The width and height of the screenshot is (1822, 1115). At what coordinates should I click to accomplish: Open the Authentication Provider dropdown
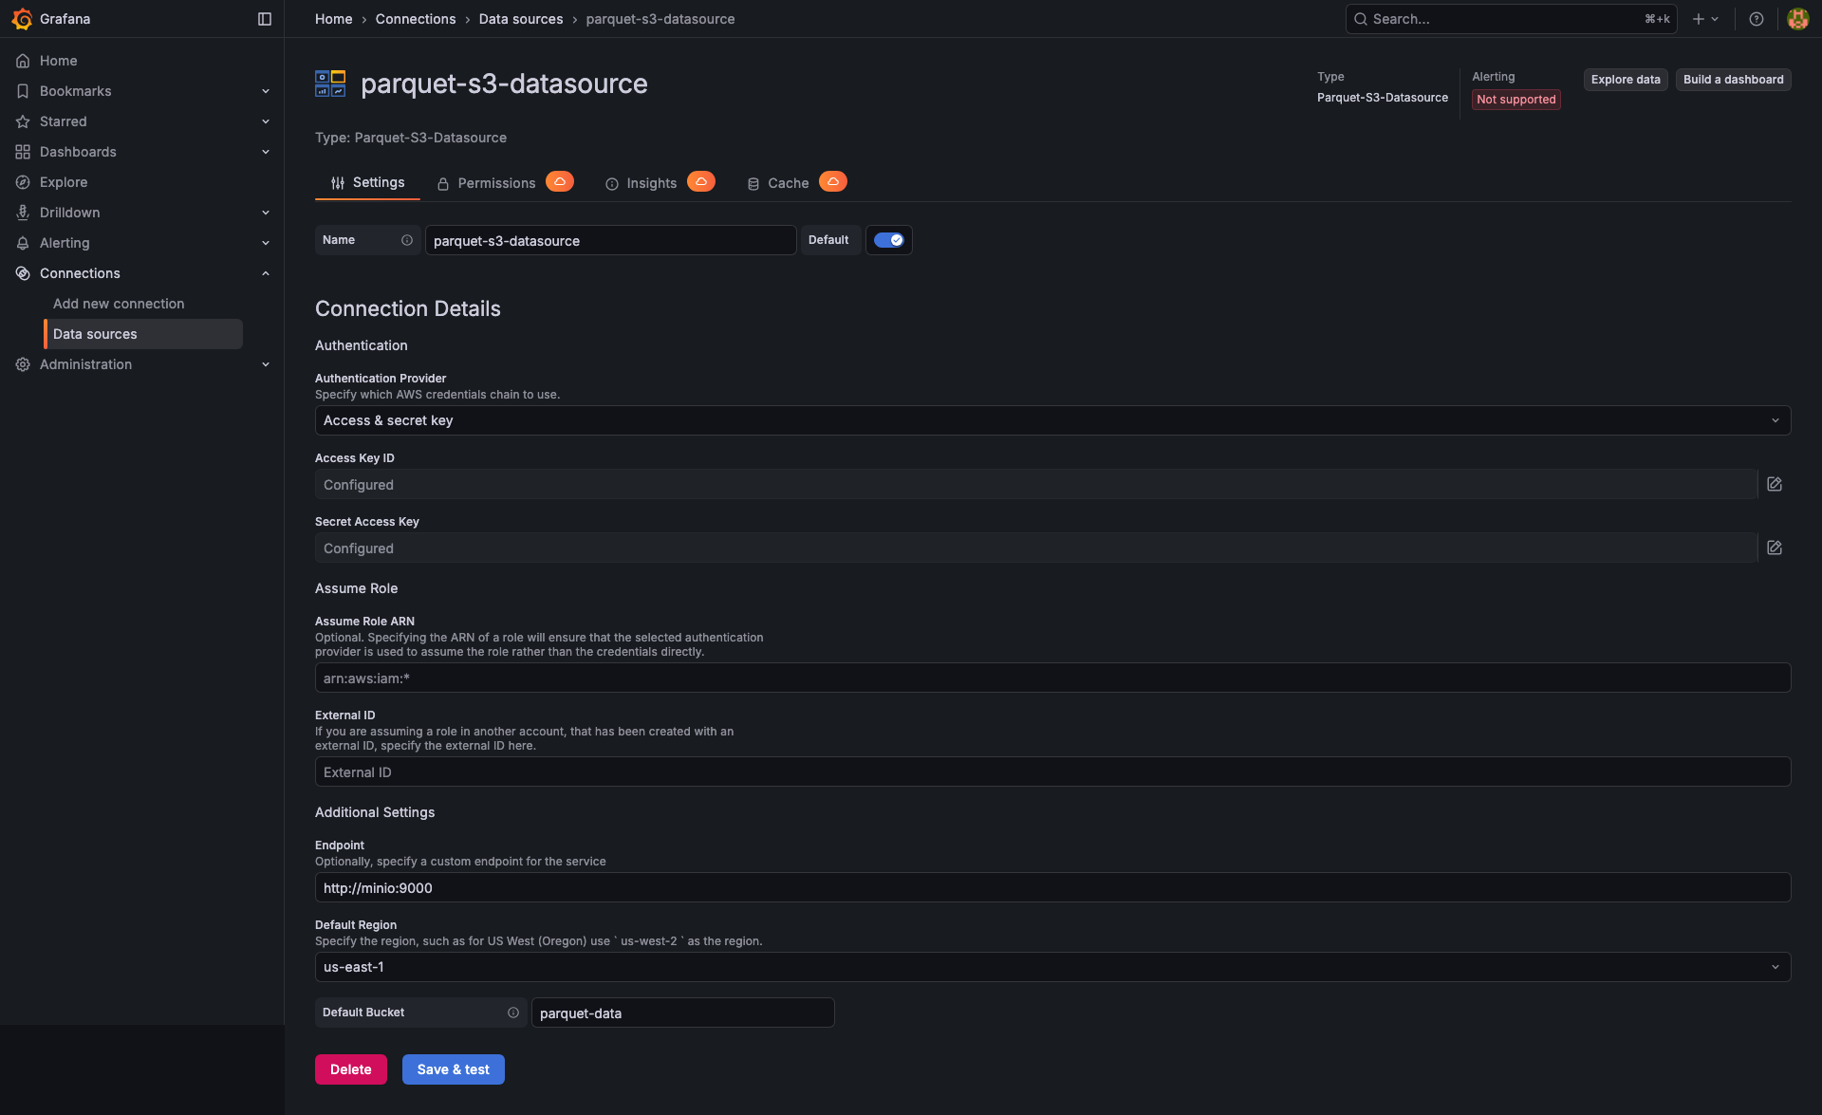pos(1052,420)
